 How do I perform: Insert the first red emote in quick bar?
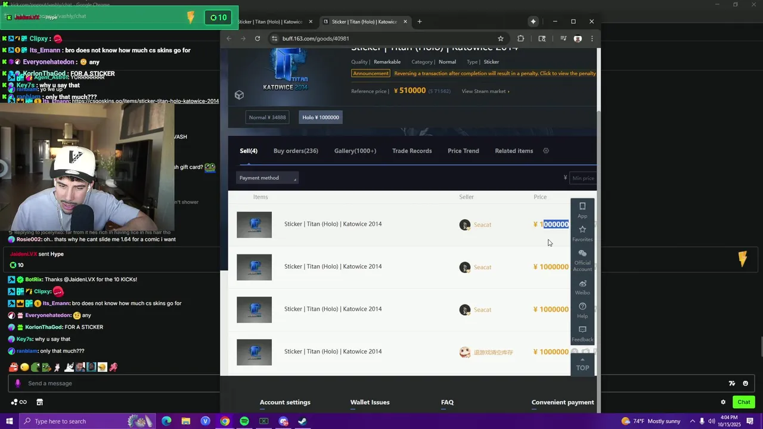[13, 367]
